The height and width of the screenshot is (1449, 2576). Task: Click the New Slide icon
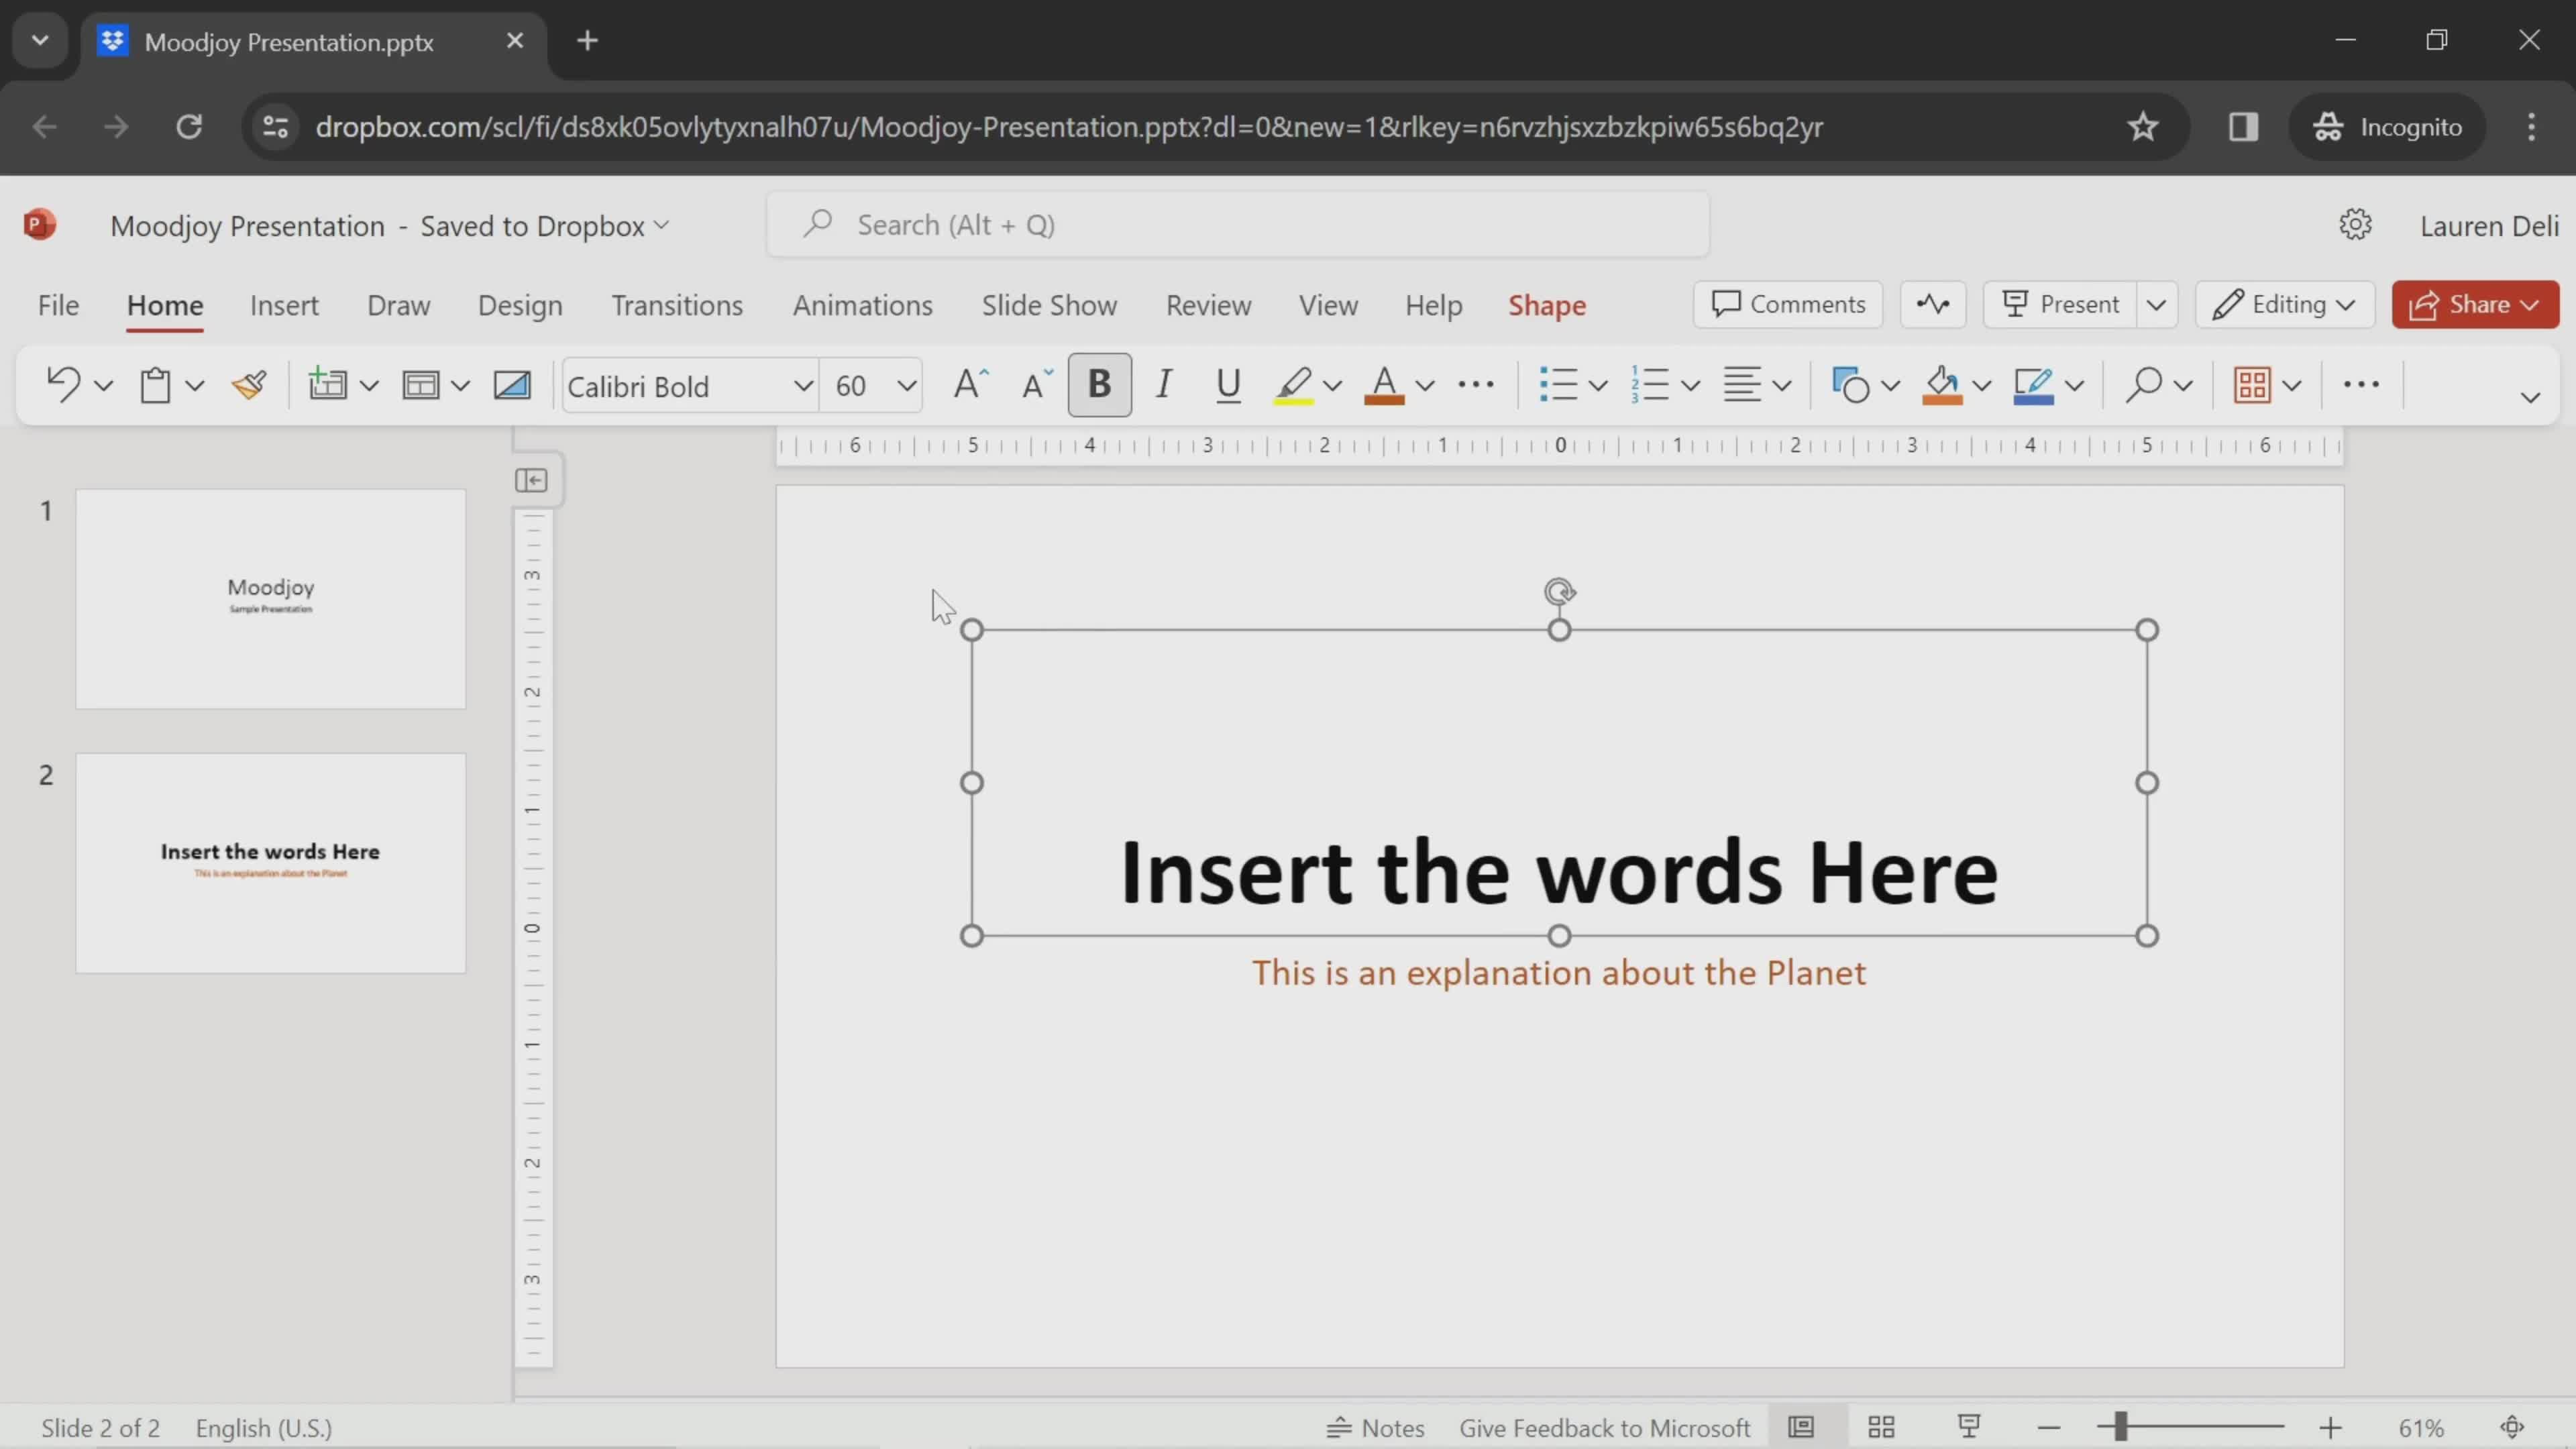pyautogui.click(x=327, y=385)
